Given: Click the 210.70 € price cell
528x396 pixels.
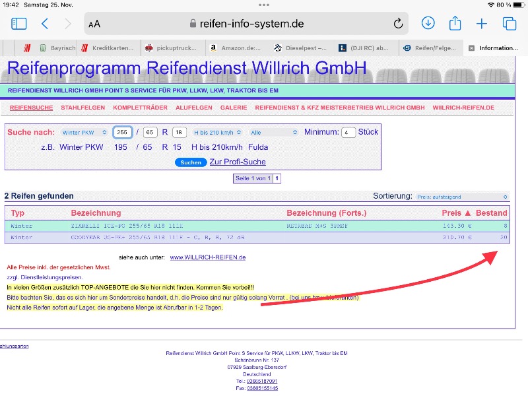Looking at the screenshot, I should (x=457, y=238).
